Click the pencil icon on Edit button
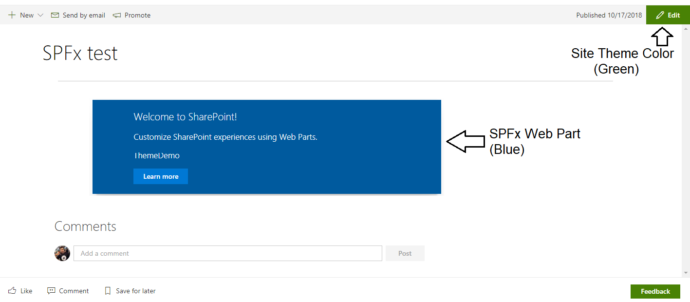The height and width of the screenshot is (302, 690). click(660, 15)
